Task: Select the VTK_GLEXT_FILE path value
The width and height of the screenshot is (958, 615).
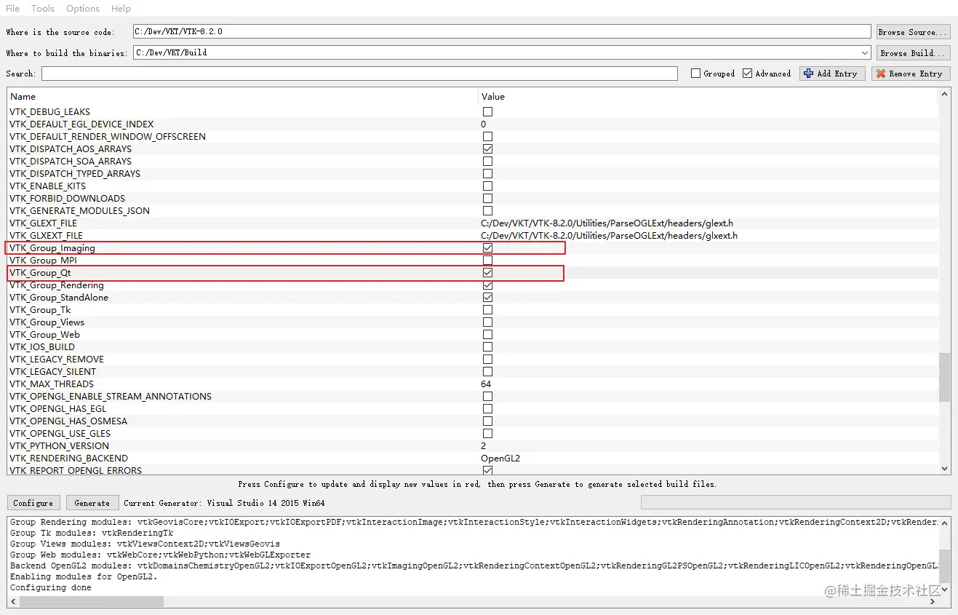Action: point(607,223)
